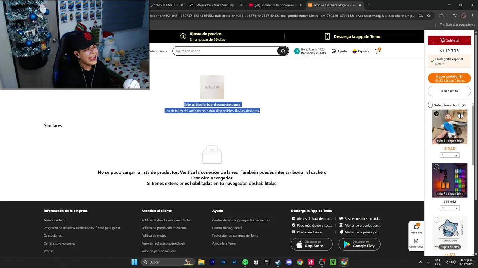
Task: Open quantity dropdown for $92.962 item
Action: pyautogui.click(x=450, y=208)
